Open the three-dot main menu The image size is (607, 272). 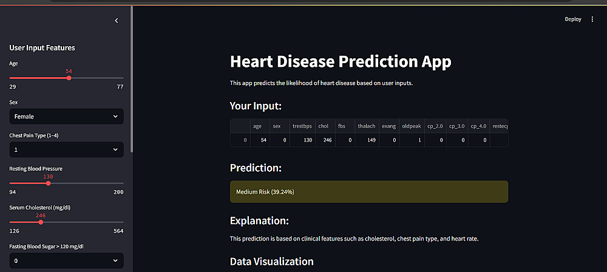(592, 19)
